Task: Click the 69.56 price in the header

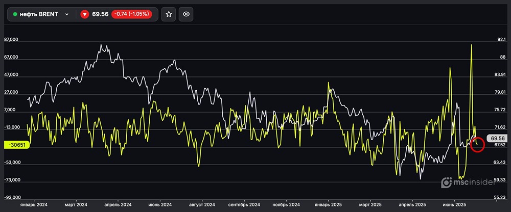Action: (x=100, y=14)
